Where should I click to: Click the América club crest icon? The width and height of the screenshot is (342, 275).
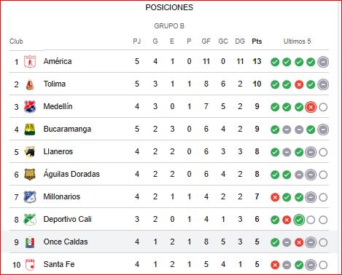coord(30,61)
